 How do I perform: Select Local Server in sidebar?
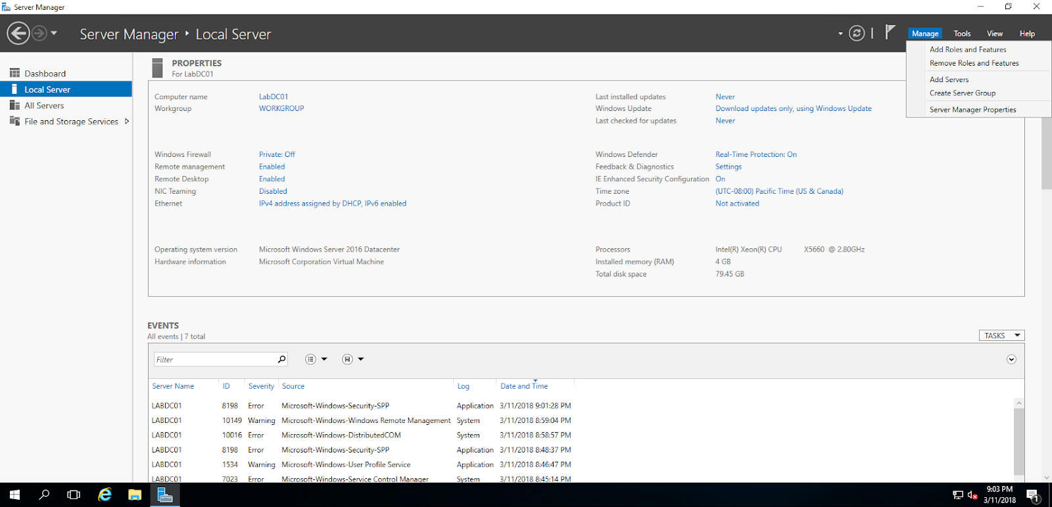point(66,89)
